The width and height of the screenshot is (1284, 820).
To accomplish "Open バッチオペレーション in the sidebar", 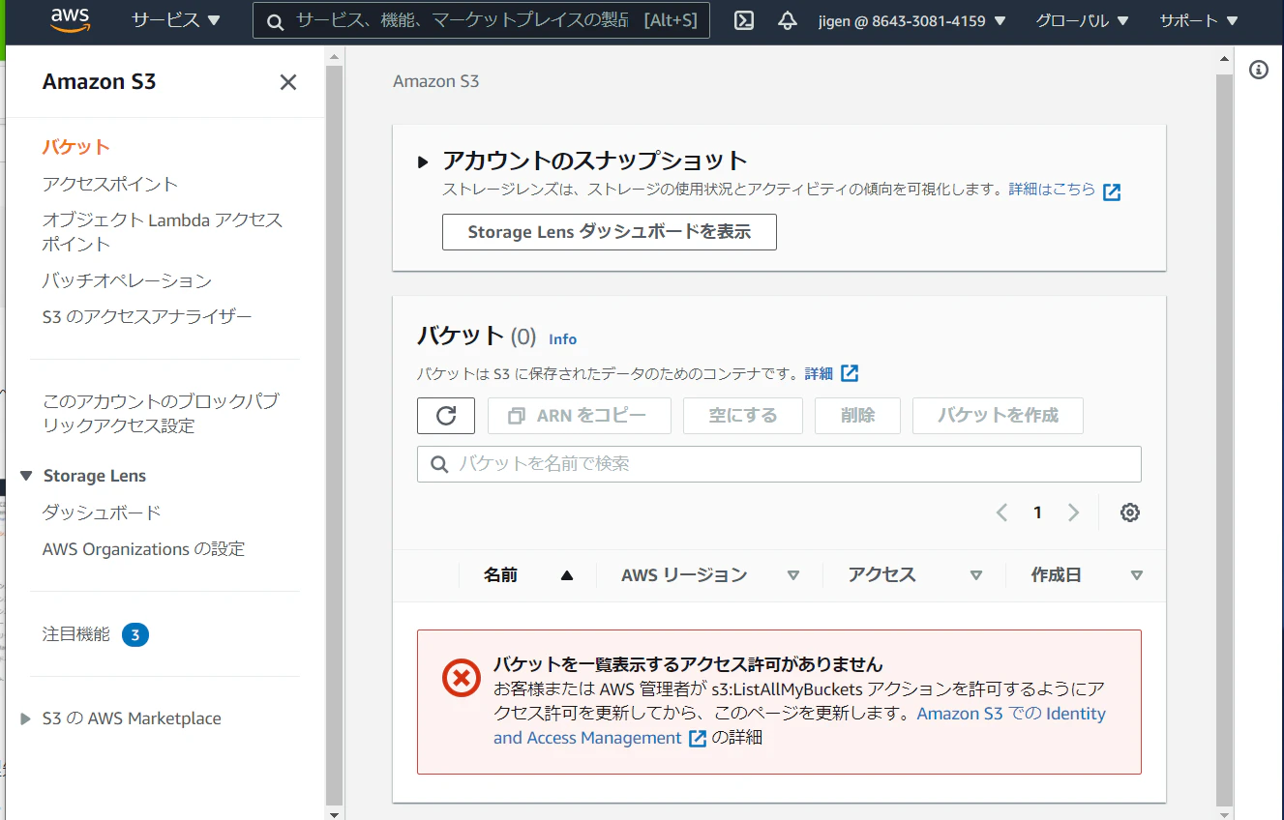I will (127, 280).
